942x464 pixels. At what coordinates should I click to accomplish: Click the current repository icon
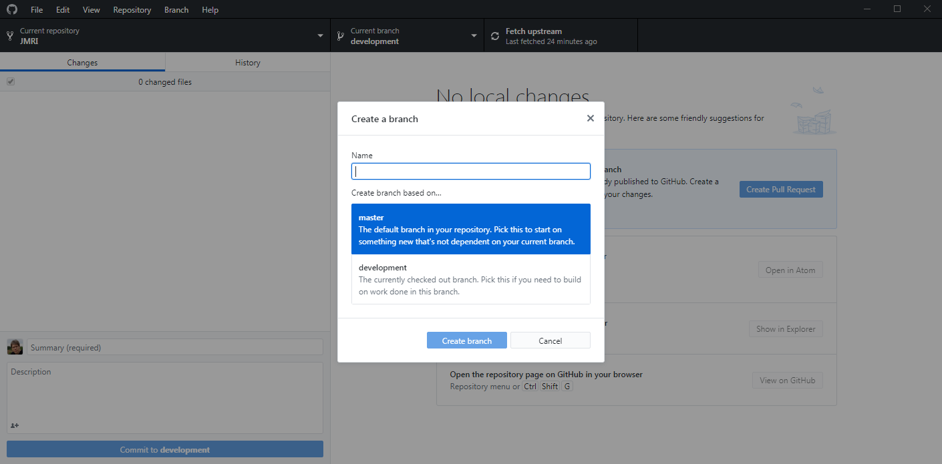click(10, 36)
